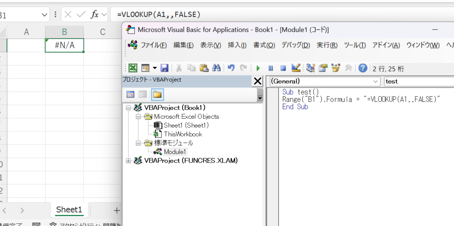Collapse the Microsoft Excel Objects folder
This screenshot has height=226, width=454.
(x=139, y=117)
